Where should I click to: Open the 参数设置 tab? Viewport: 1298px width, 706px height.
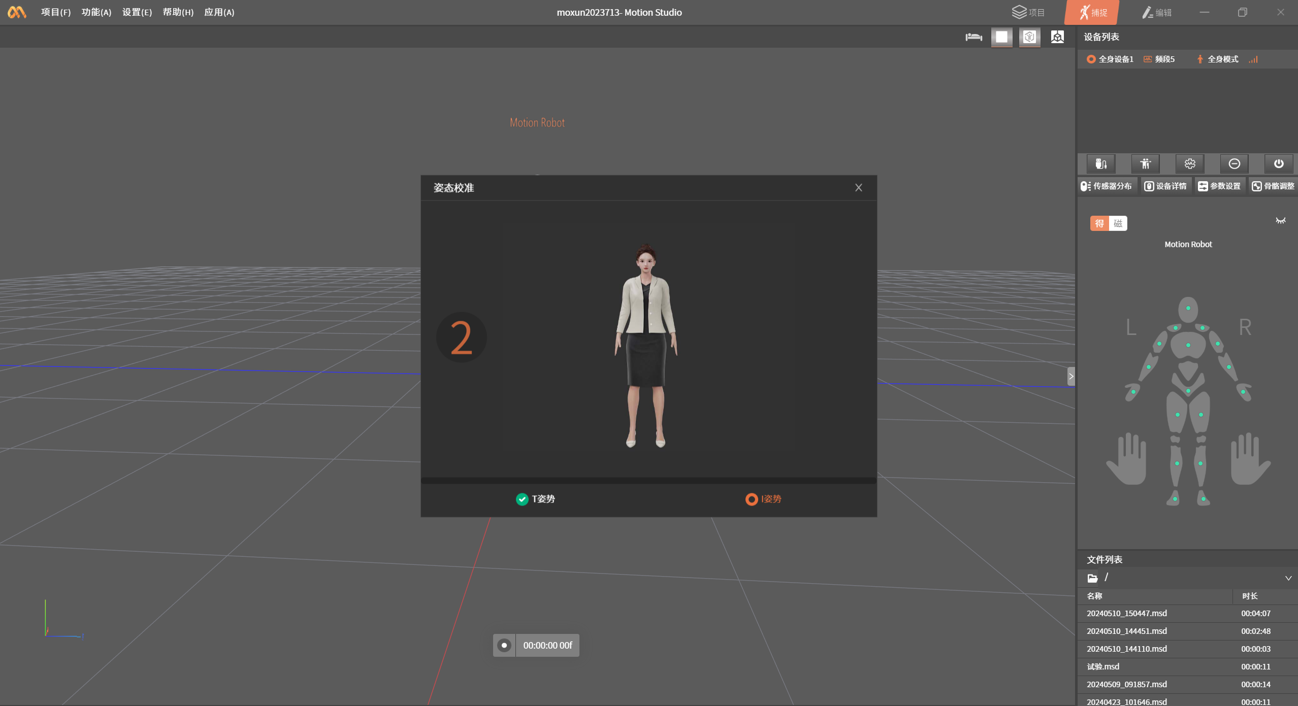point(1219,186)
